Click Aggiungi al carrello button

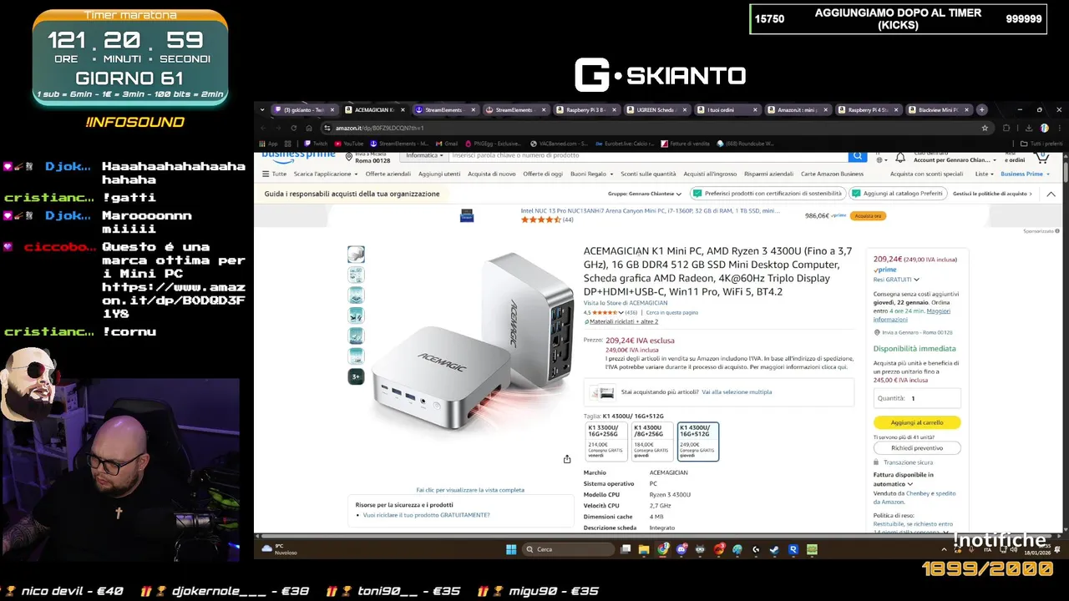click(x=917, y=422)
